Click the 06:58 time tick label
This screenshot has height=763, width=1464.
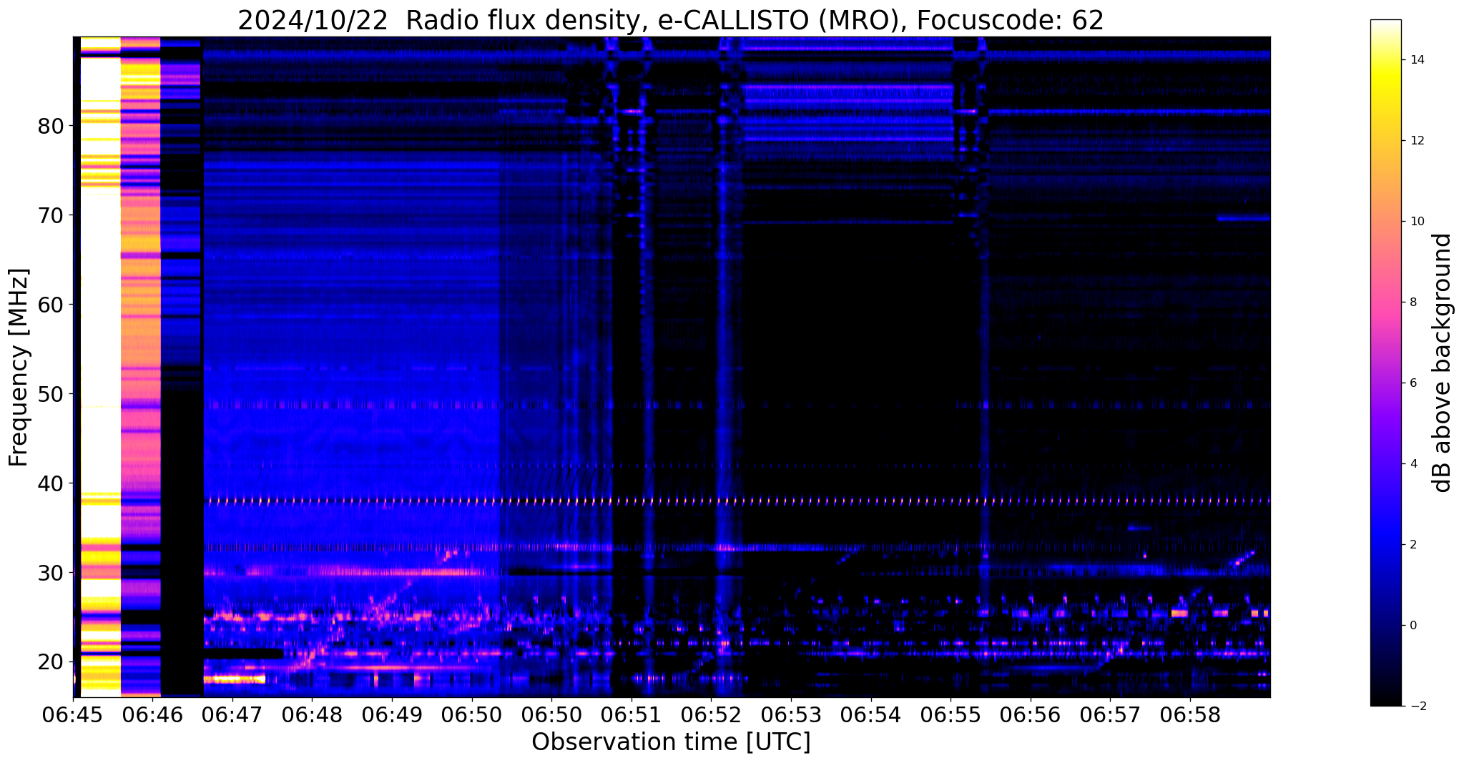[1191, 713]
